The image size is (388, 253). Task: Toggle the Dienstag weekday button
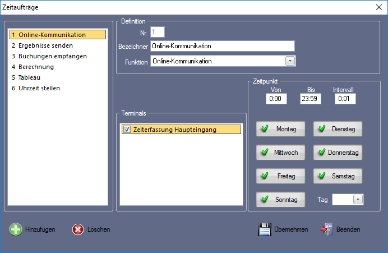pos(337,128)
